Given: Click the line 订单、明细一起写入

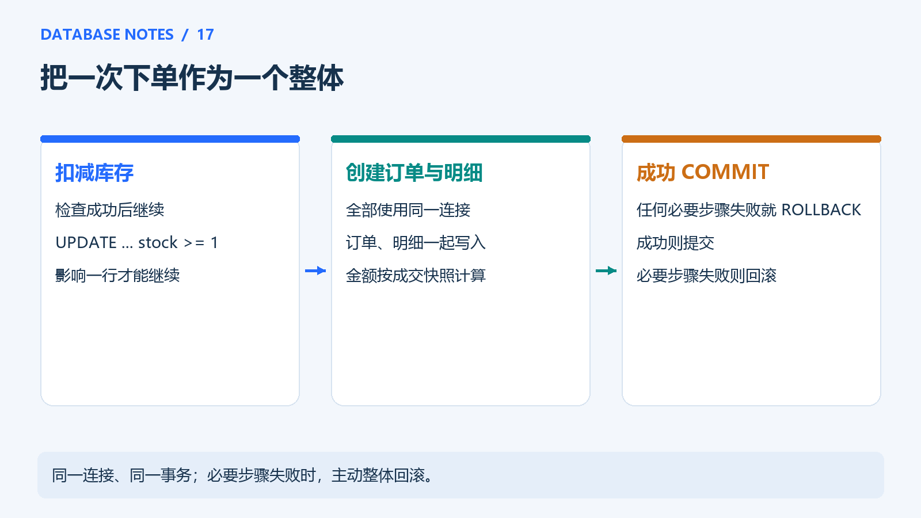Looking at the screenshot, I should 416,243.
